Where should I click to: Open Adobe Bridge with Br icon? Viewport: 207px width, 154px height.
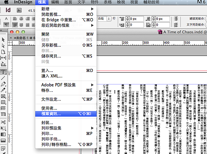coord(19,10)
